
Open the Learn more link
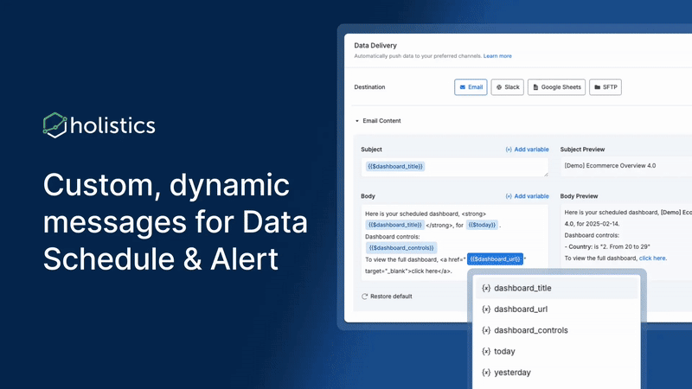pyautogui.click(x=497, y=56)
